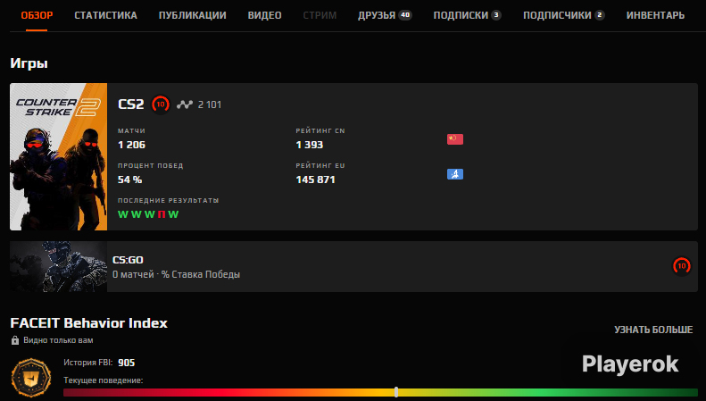The width and height of the screenshot is (706, 401).
Task: Click the subscribers count badge 2
Action: point(599,15)
